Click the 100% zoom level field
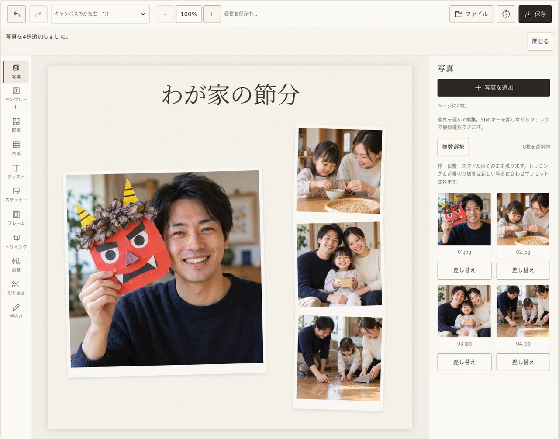This screenshot has width=559, height=439. pos(189,14)
